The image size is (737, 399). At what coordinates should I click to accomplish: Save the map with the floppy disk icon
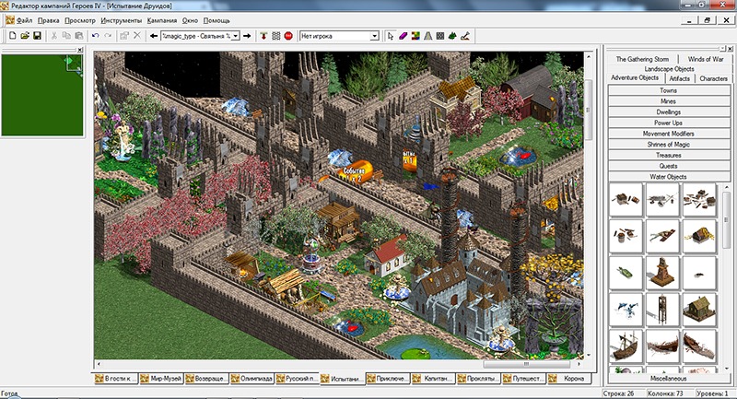click(x=37, y=36)
